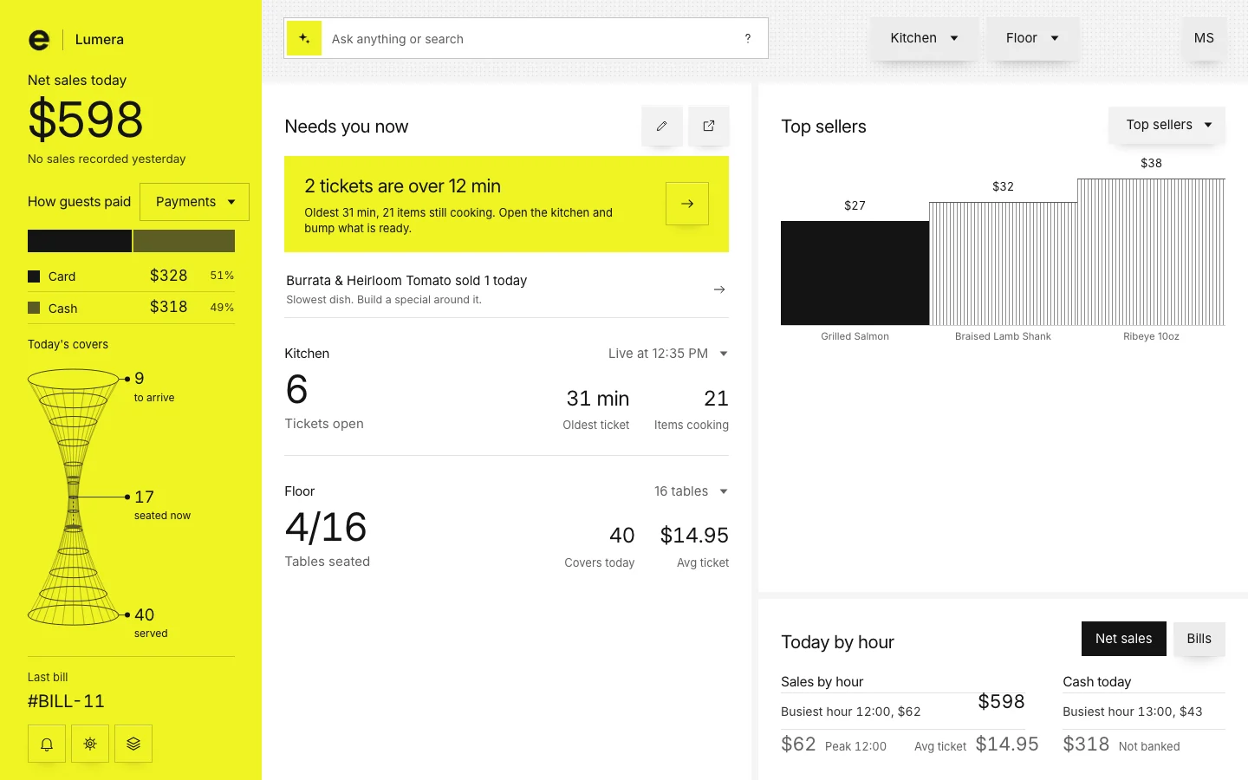Expand the Live at 12:35 PM selector
Image resolution: width=1248 pixels, height=780 pixels.
click(668, 354)
